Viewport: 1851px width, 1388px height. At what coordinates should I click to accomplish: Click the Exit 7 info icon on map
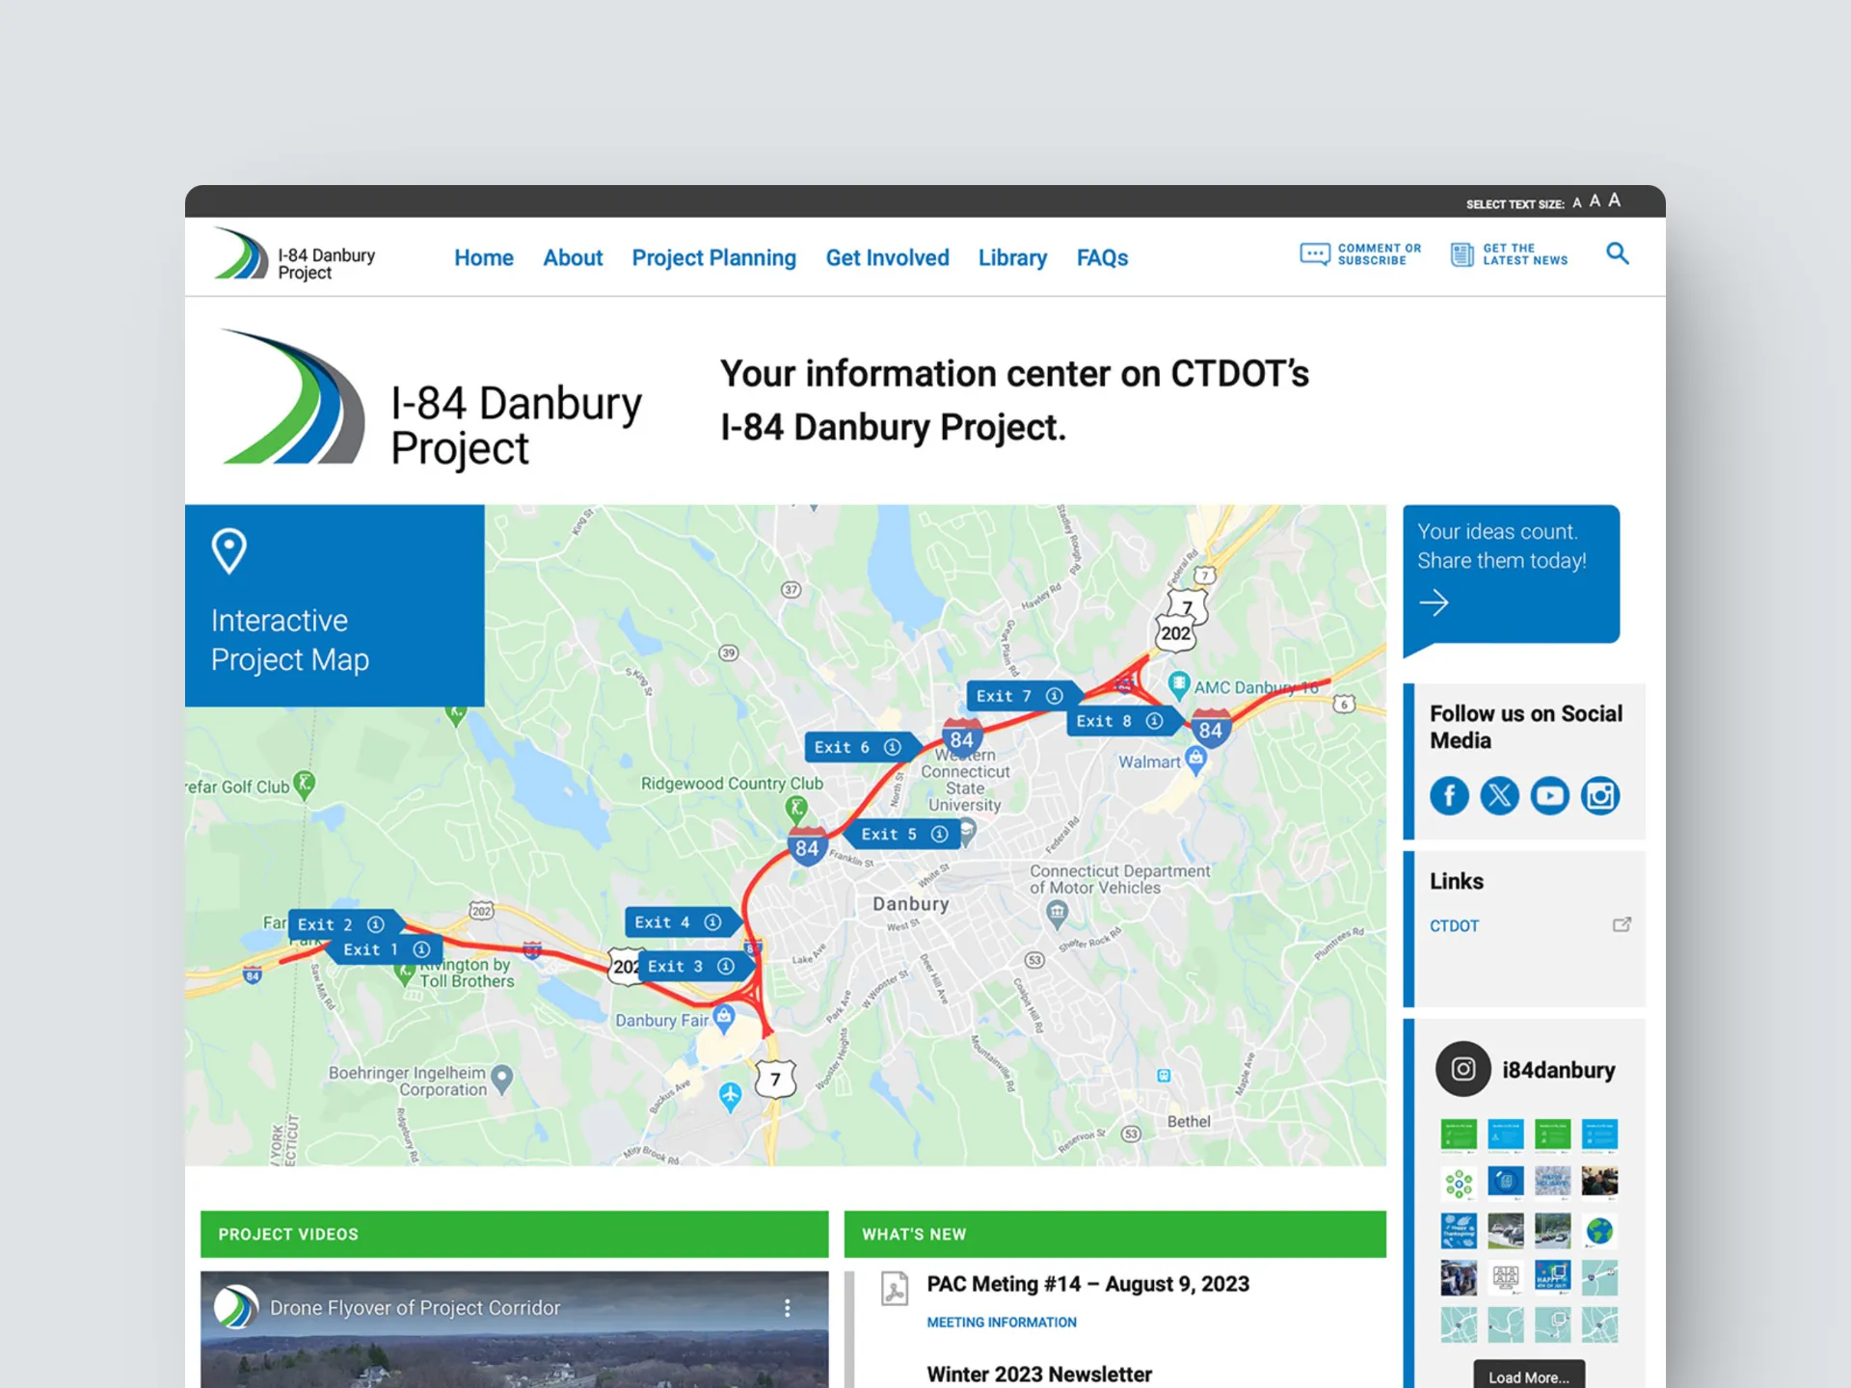[x=1055, y=696]
